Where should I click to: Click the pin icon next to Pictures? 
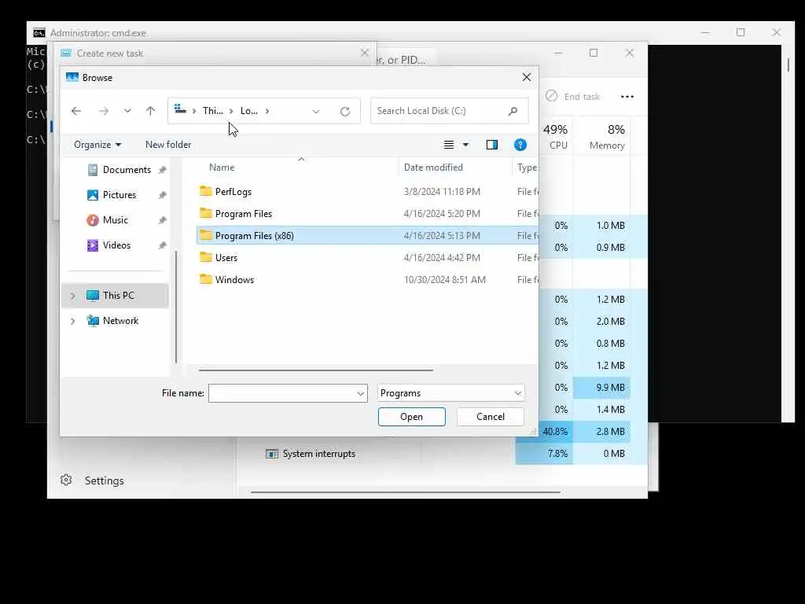coord(162,195)
